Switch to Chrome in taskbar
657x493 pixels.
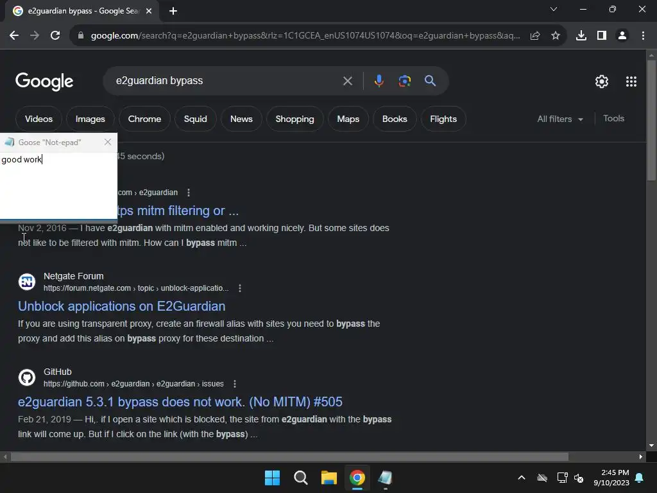(x=357, y=478)
